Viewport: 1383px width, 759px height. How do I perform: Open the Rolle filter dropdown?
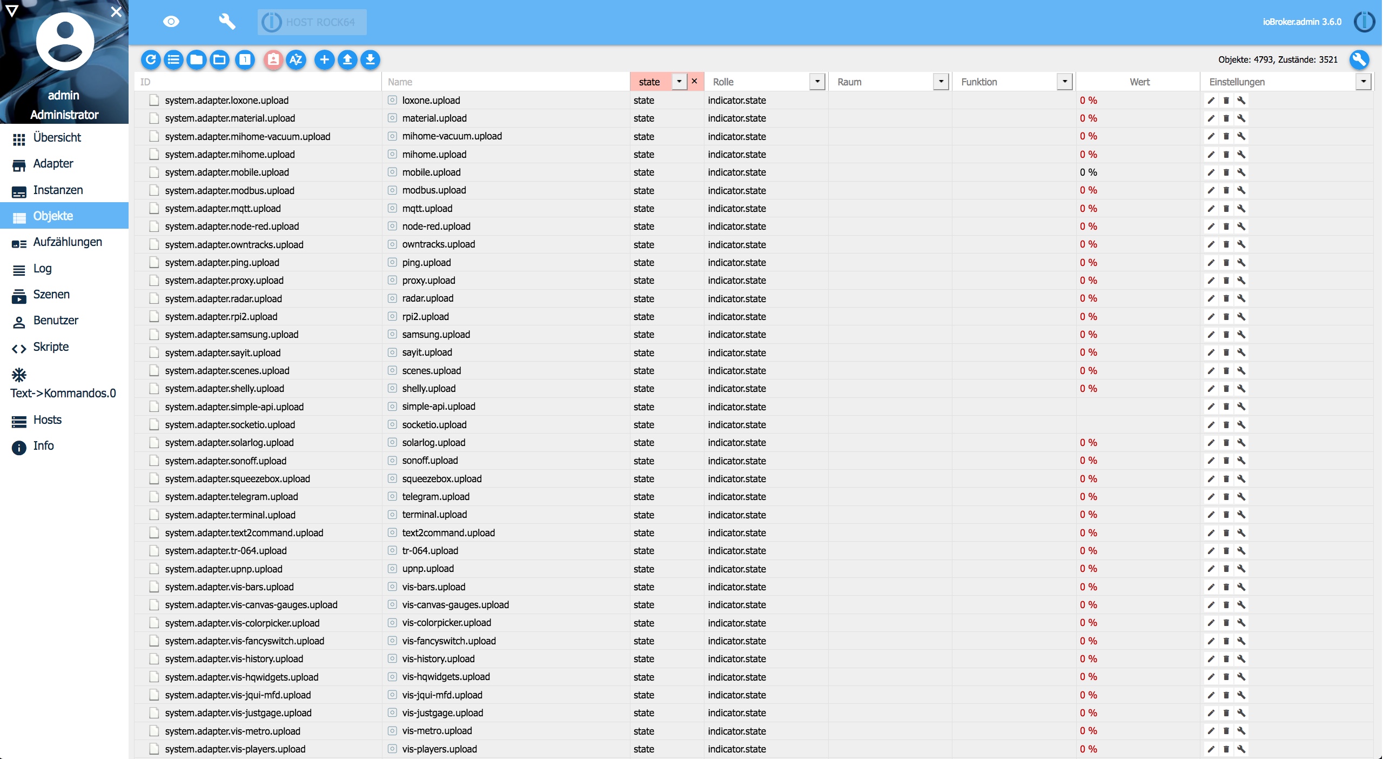pyautogui.click(x=817, y=82)
